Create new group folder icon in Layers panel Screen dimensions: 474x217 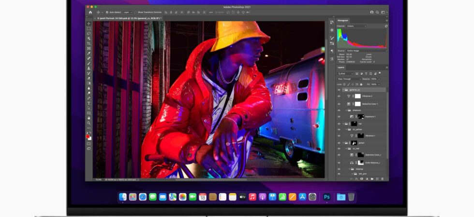372,179
